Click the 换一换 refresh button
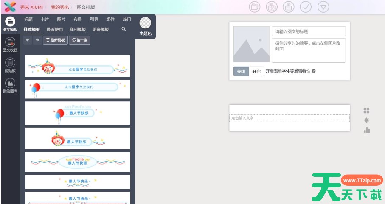 click(x=80, y=40)
